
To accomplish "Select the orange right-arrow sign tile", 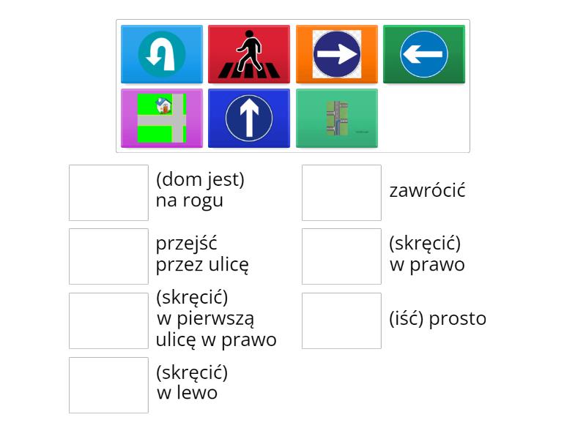I will click(337, 54).
